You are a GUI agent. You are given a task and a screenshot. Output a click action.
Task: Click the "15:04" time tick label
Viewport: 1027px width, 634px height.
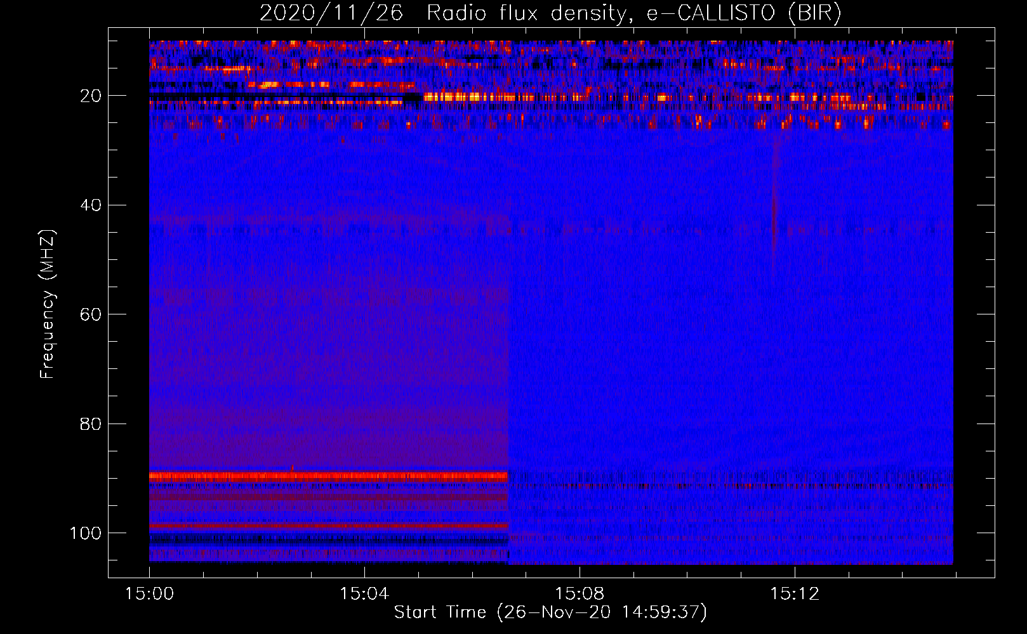pos(364,594)
